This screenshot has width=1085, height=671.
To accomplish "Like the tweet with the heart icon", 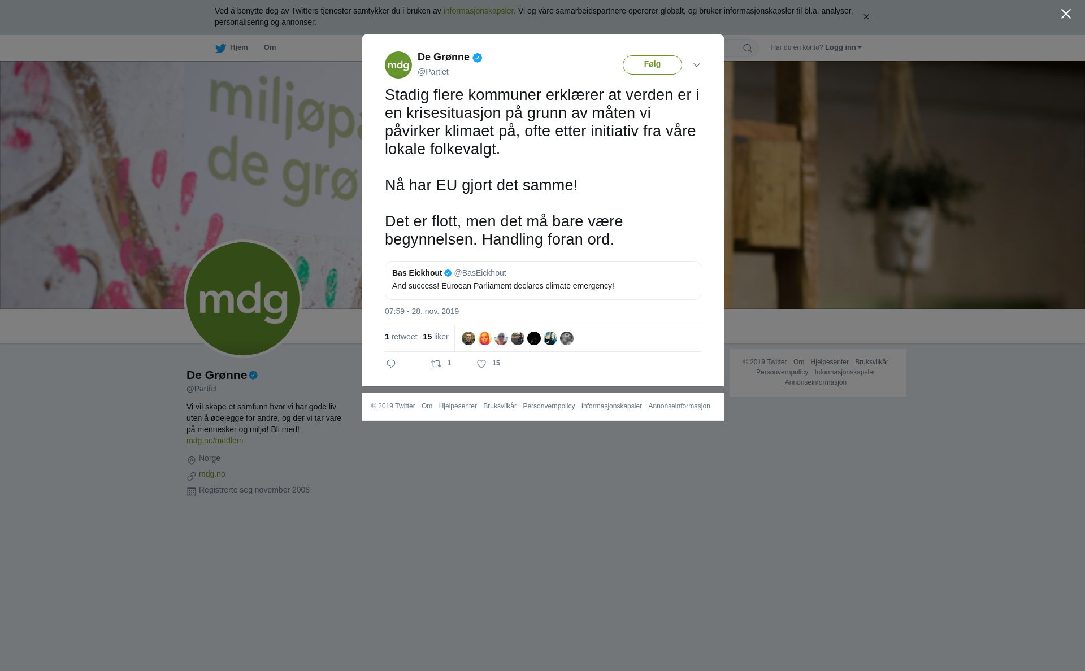I will click(x=481, y=364).
